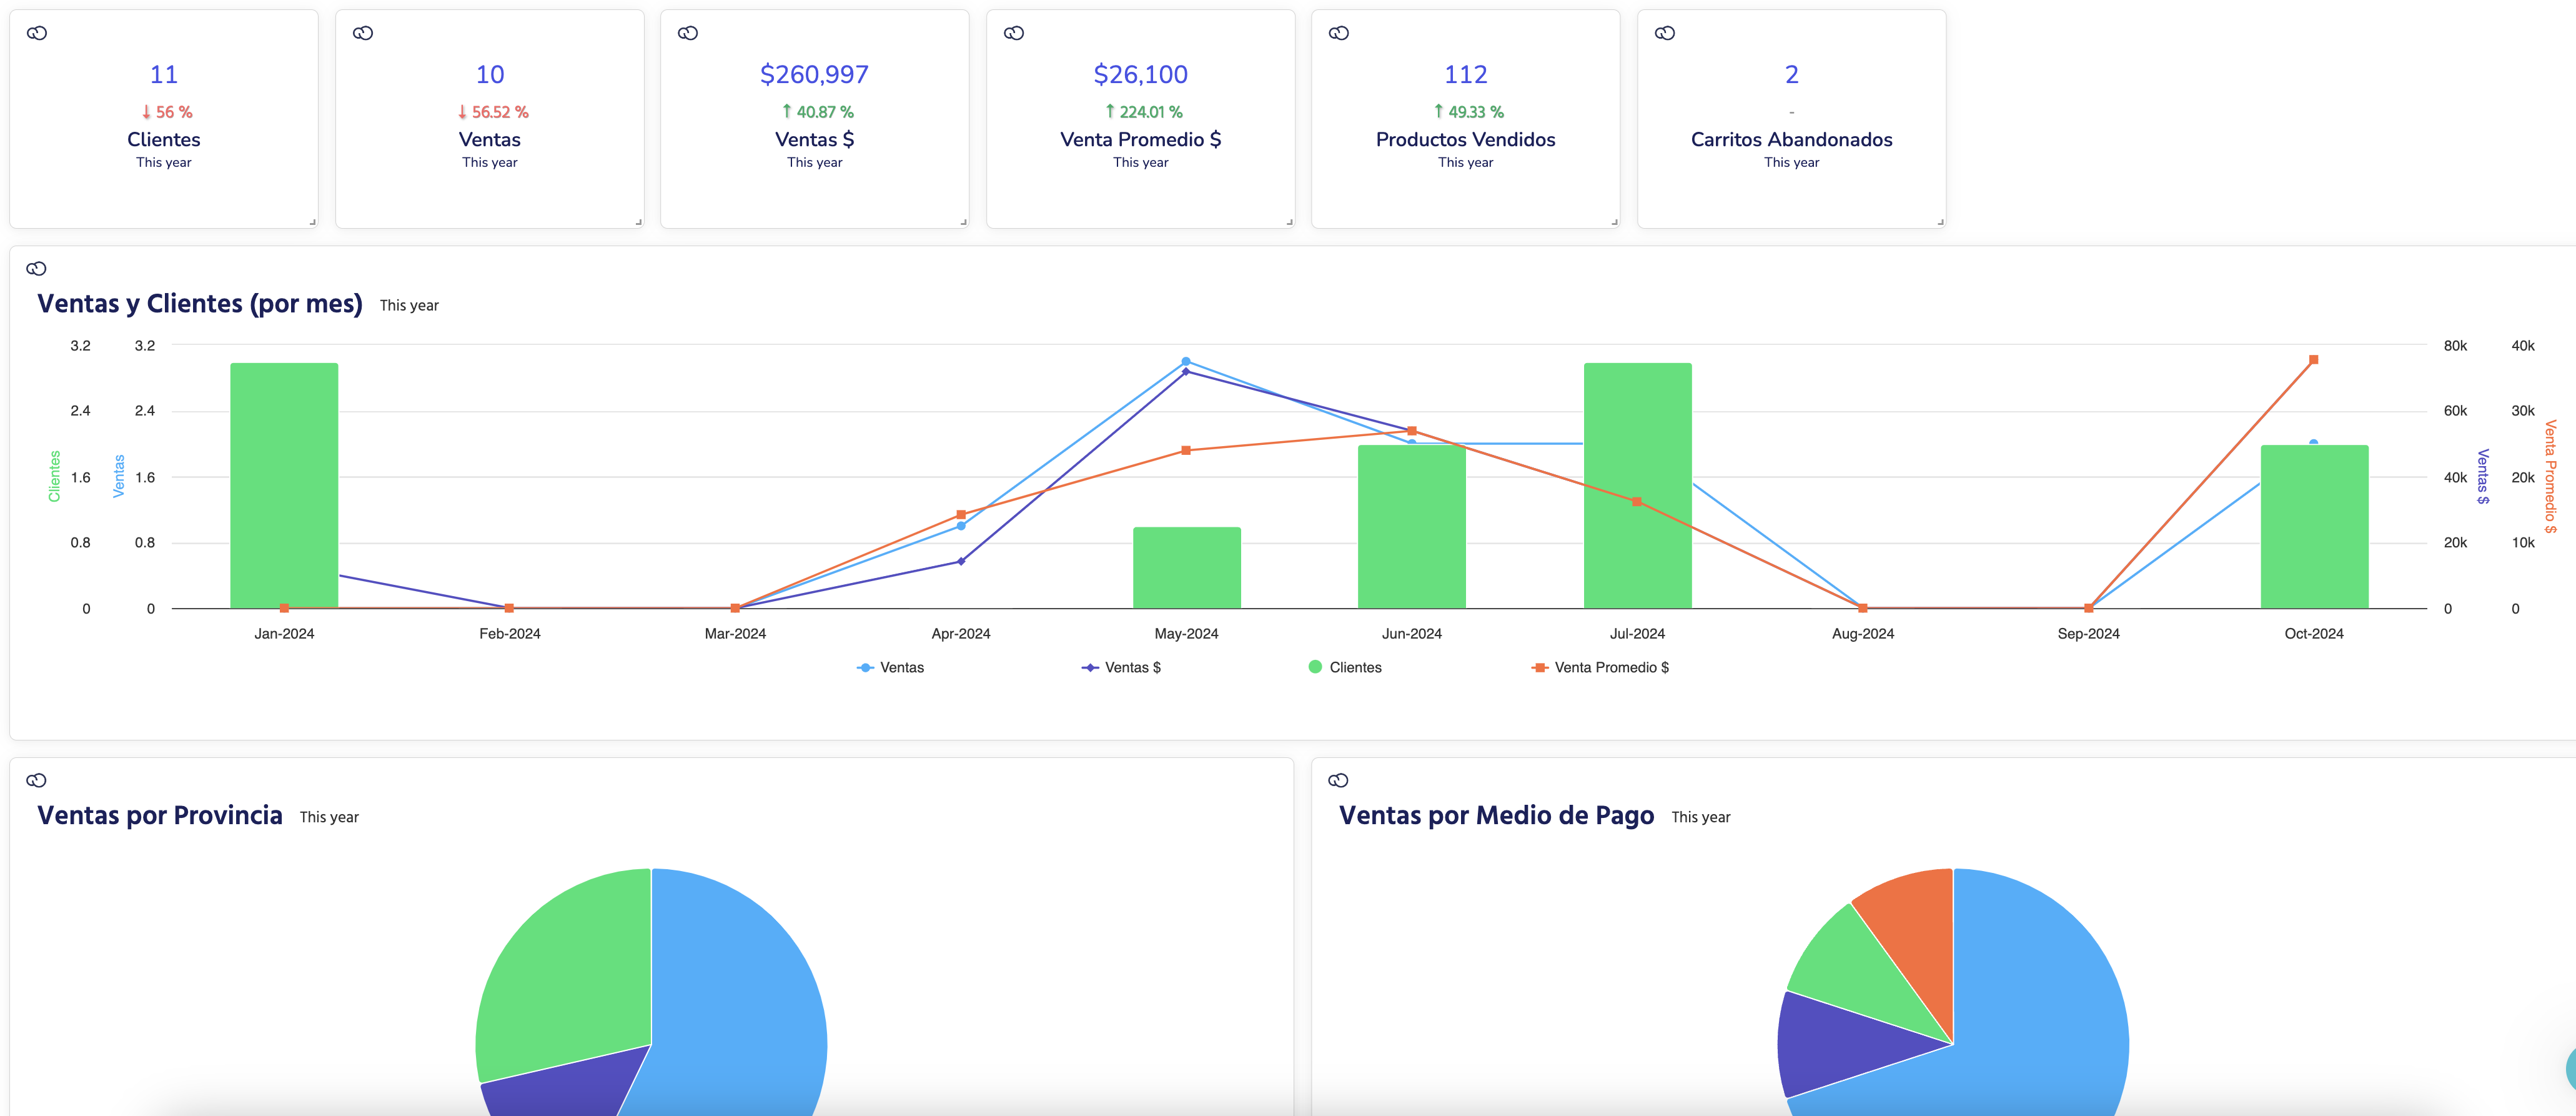Click the link icon on Venta Promedio $ card
The height and width of the screenshot is (1116, 2576).
tap(1014, 33)
